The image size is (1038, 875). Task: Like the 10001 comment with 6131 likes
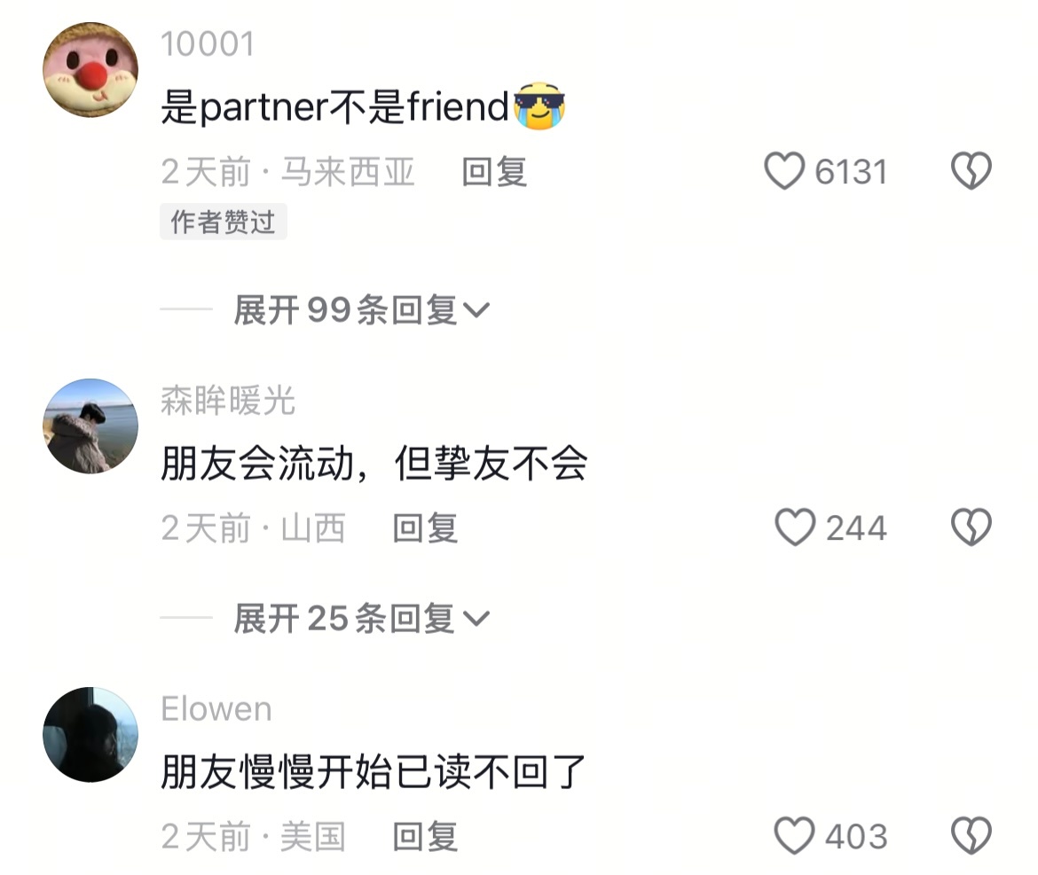(784, 171)
